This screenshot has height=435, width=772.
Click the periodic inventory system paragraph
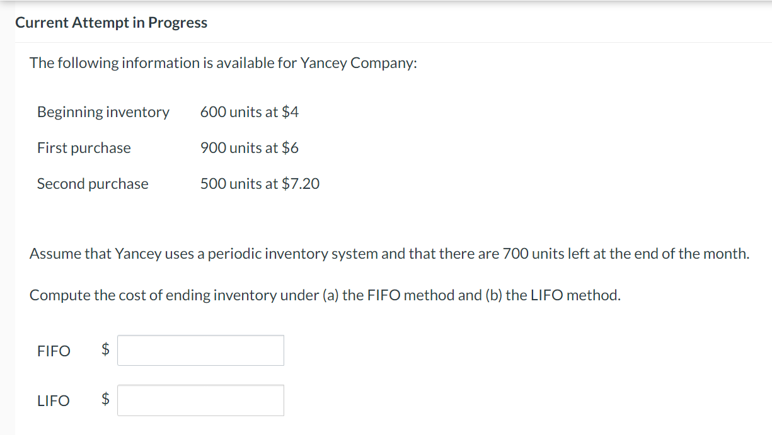(x=389, y=253)
